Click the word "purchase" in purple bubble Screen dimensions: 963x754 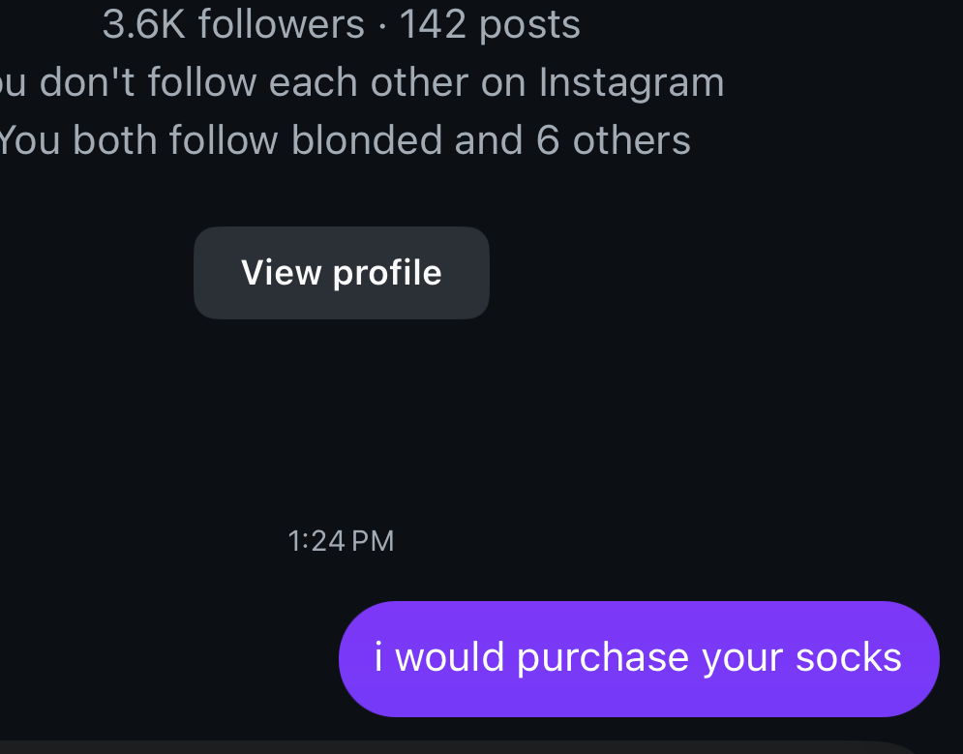pyautogui.click(x=602, y=658)
